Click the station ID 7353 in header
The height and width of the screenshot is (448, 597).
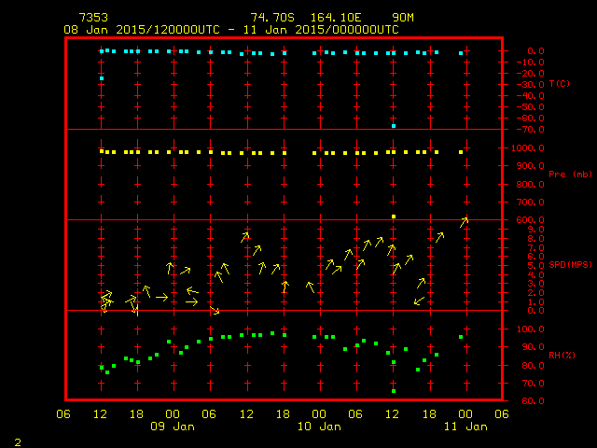point(93,18)
